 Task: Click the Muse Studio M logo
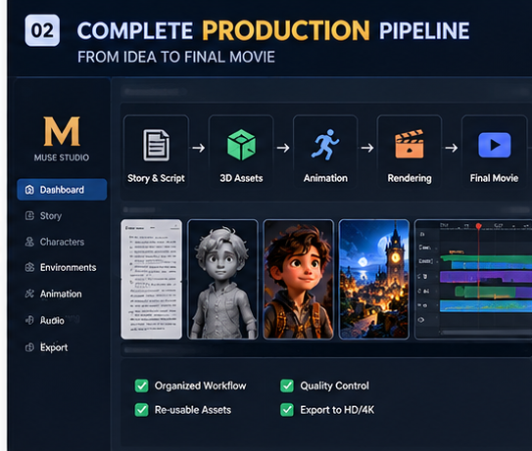pyautogui.click(x=62, y=131)
